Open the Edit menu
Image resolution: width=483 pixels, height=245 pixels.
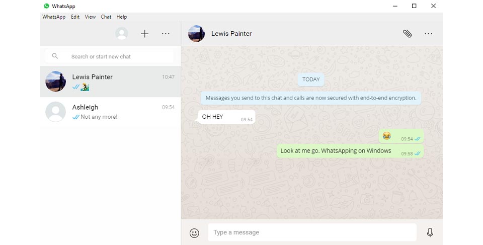pos(75,17)
